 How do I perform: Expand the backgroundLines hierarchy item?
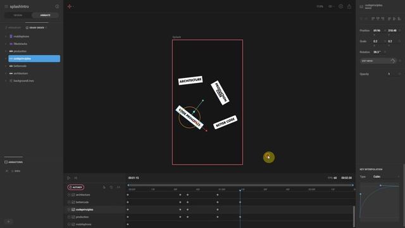click(x=6, y=81)
